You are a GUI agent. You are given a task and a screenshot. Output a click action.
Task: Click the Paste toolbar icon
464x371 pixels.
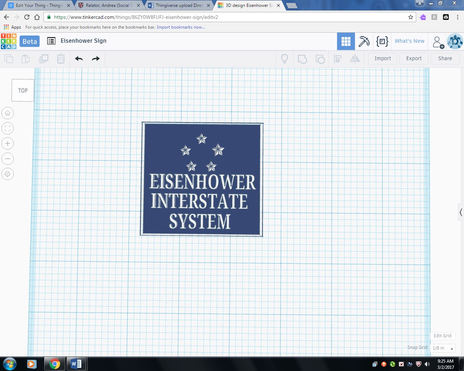(x=26, y=59)
